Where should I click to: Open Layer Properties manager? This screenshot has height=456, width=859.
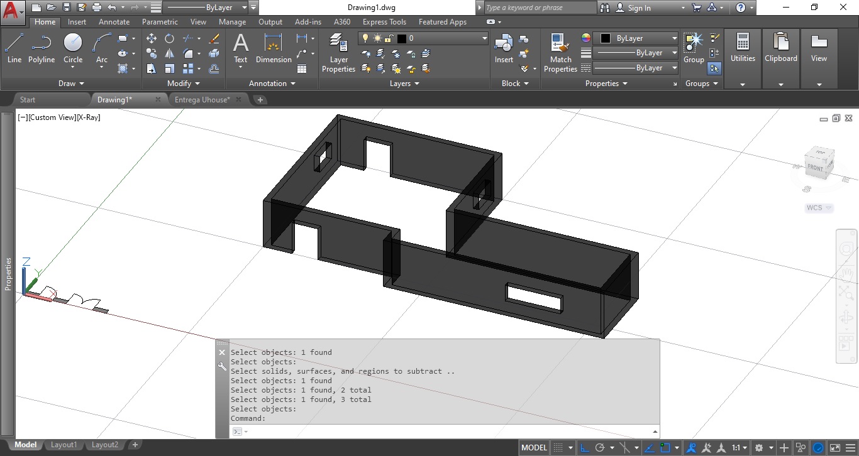click(338, 53)
